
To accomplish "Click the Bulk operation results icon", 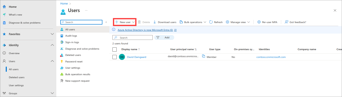I will pos(62,74).
